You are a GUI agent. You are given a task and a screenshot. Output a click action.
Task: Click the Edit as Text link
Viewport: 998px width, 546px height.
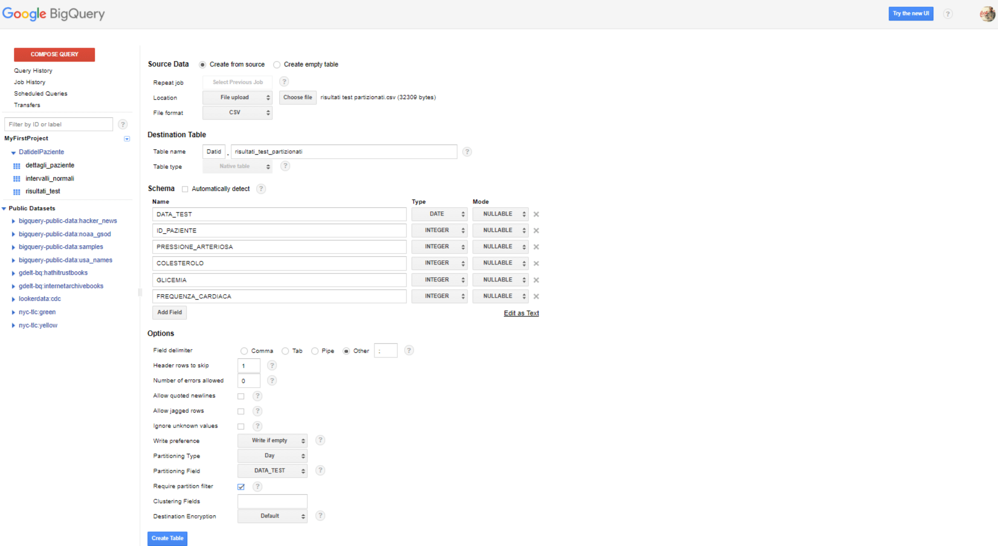pyautogui.click(x=521, y=313)
